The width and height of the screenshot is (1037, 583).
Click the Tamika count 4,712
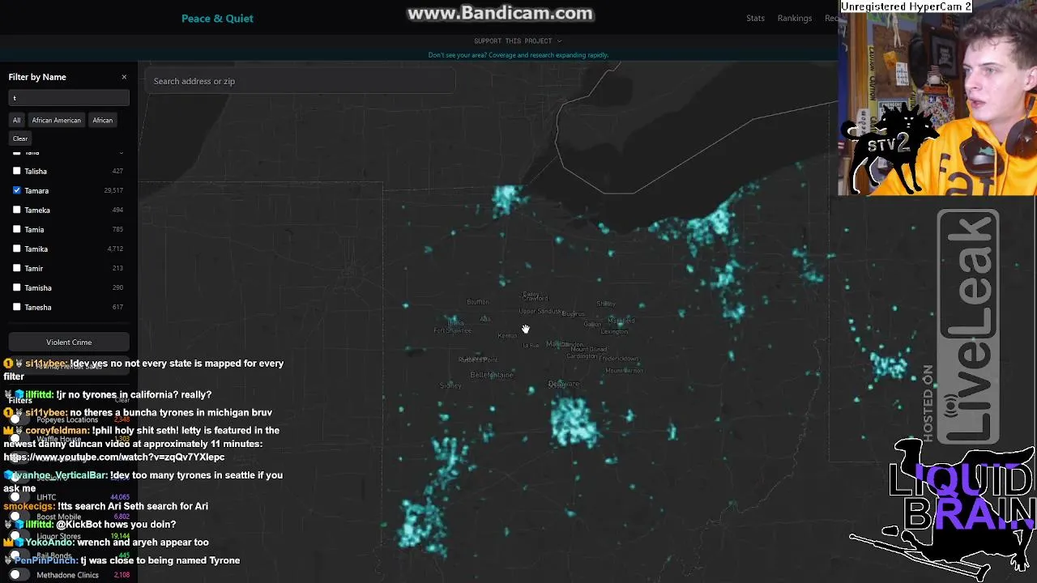coord(115,249)
